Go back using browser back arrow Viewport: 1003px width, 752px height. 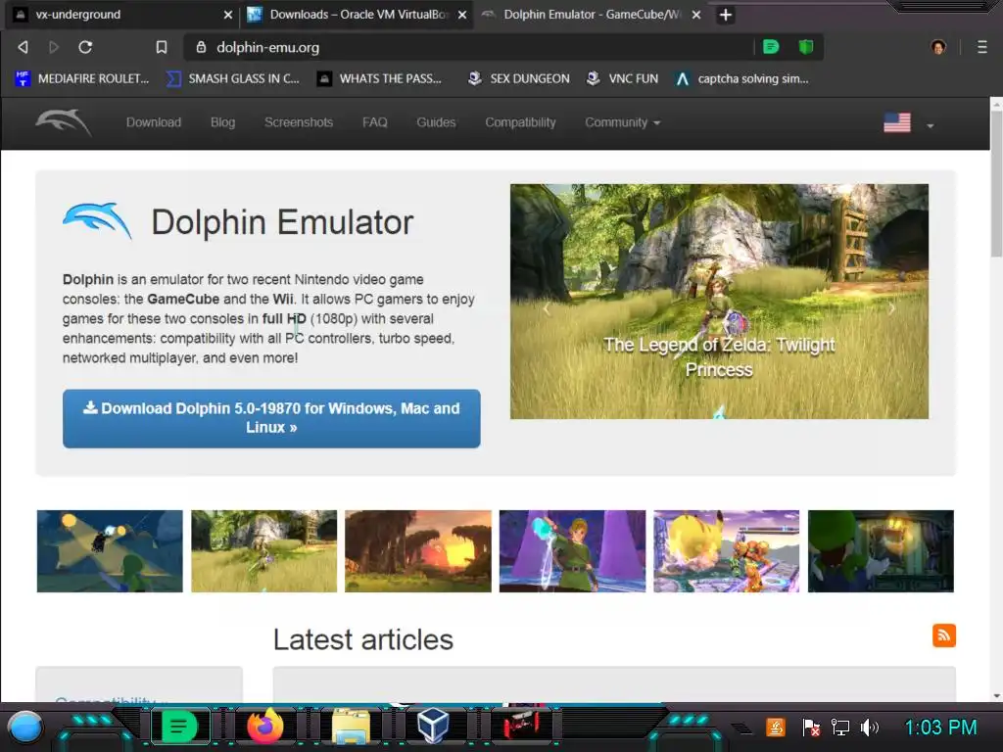[x=24, y=47]
